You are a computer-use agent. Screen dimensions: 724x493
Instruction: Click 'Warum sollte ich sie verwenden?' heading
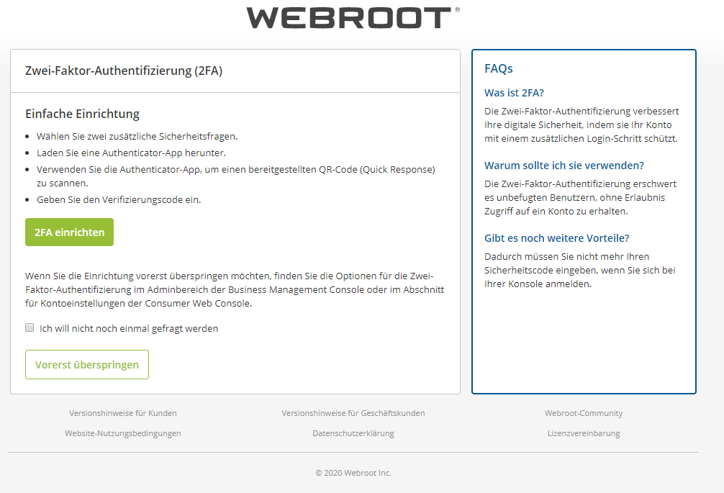(x=564, y=166)
